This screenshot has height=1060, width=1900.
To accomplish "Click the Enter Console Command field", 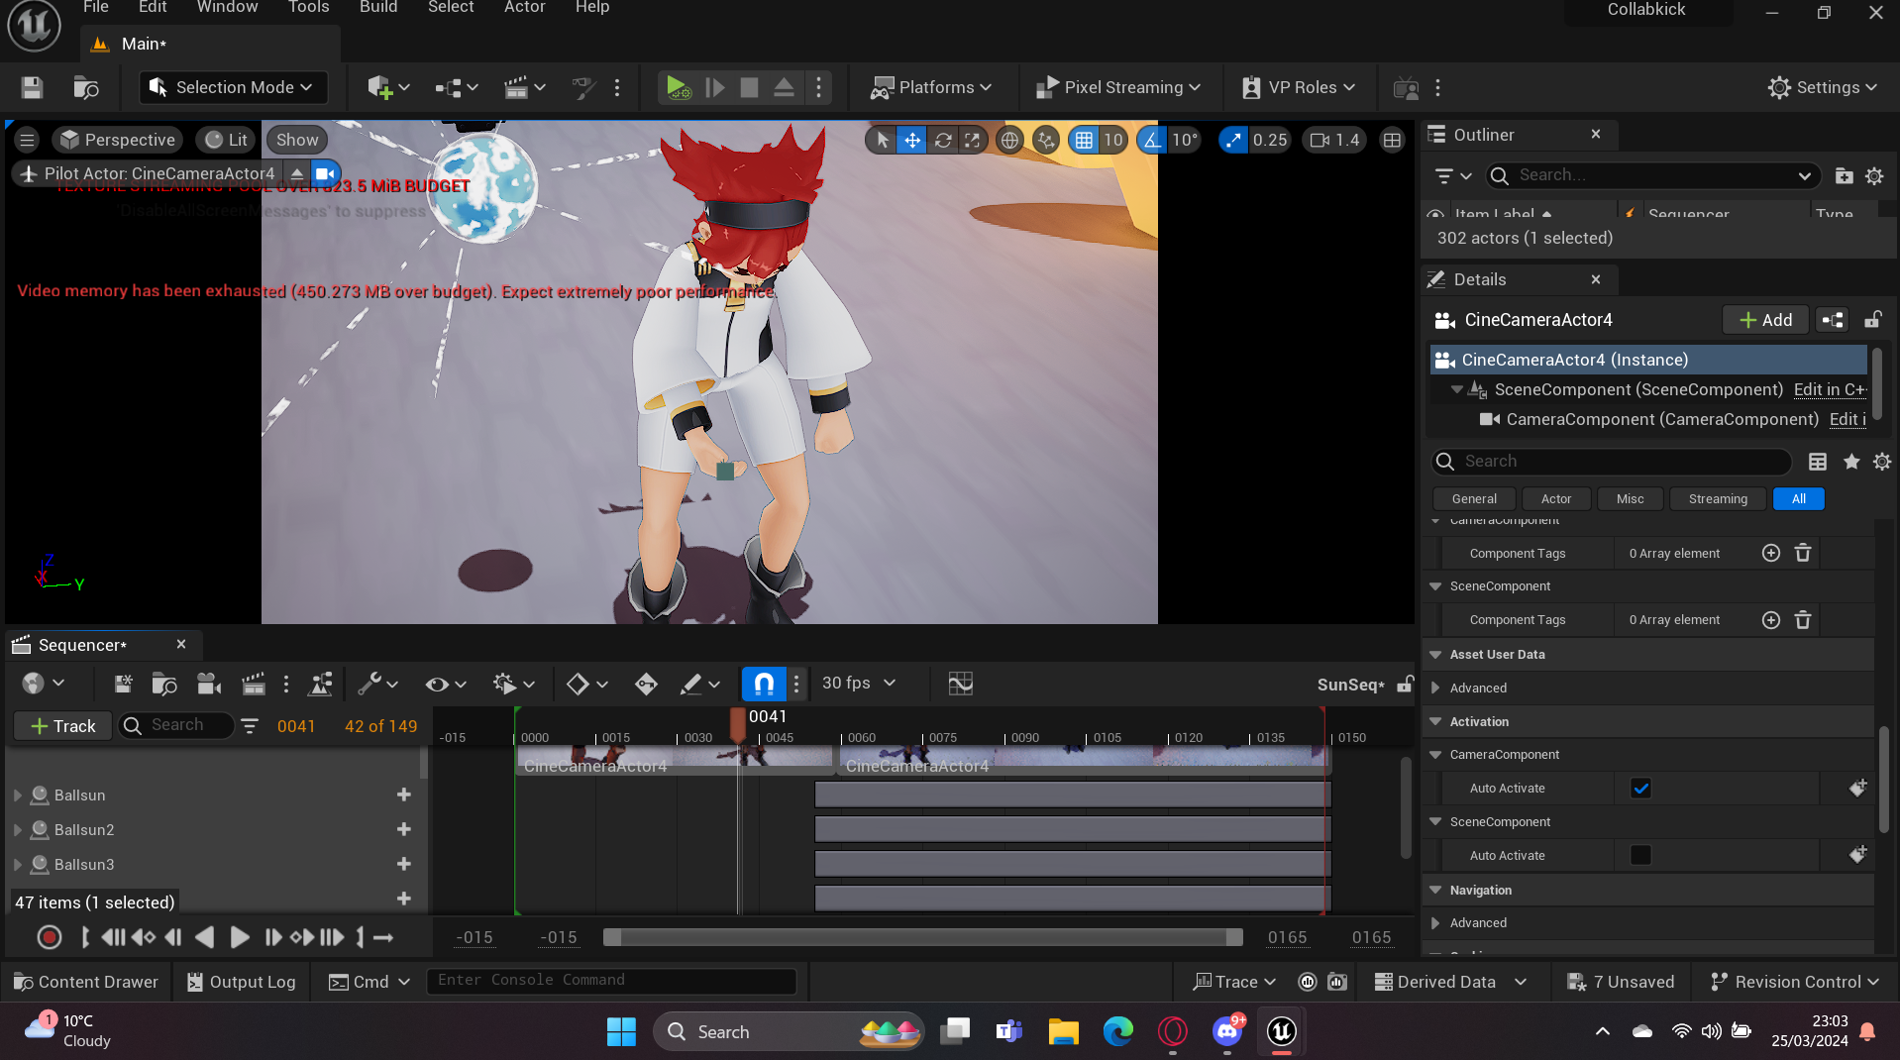I will click(611, 981).
